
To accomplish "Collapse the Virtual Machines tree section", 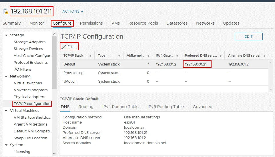I will click(x=6, y=111).
